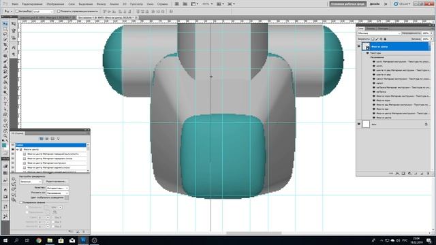Viewport: 436px width, 245px height.
Task: Toggle eye of last texture row in Layers
Action: point(374,118)
